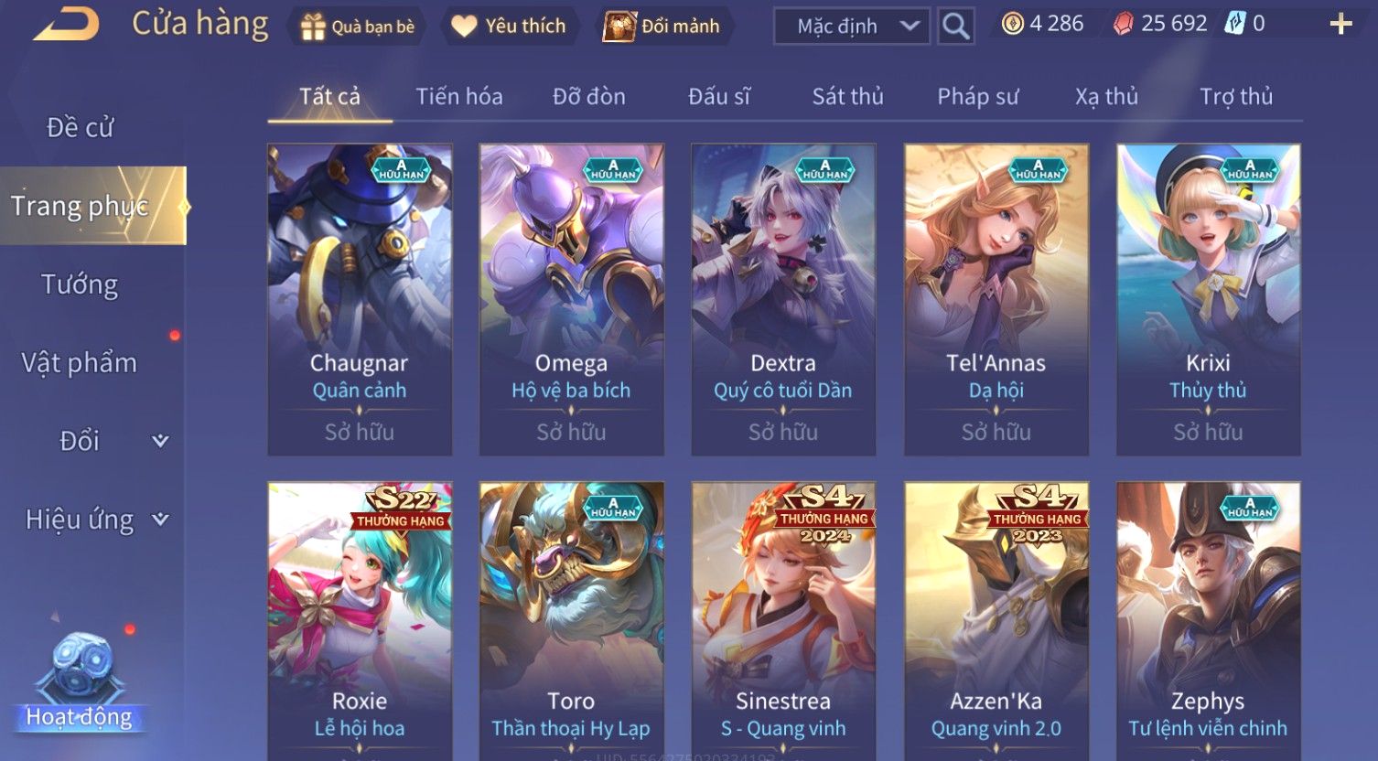Open the Quà bạn bè gift icon
This screenshot has width=1378, height=761.
pos(313,27)
